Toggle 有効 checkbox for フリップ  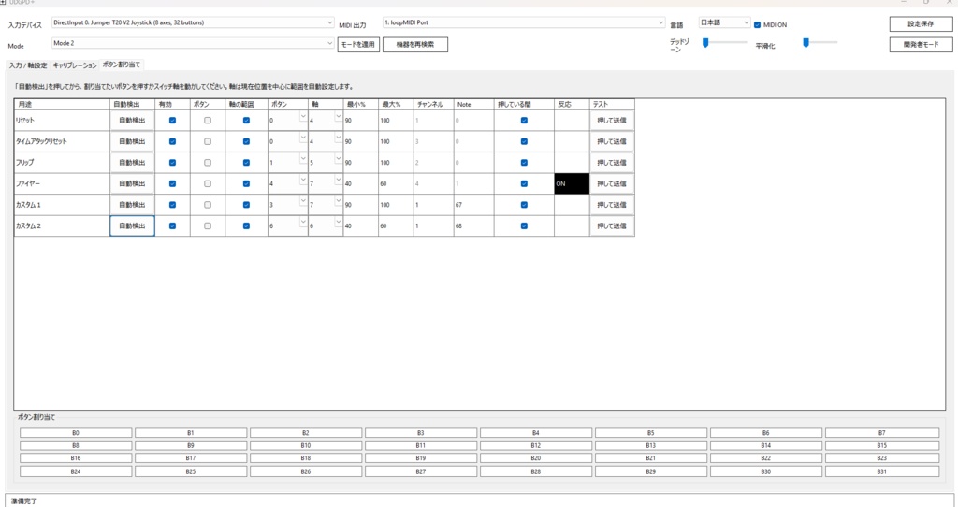click(172, 163)
